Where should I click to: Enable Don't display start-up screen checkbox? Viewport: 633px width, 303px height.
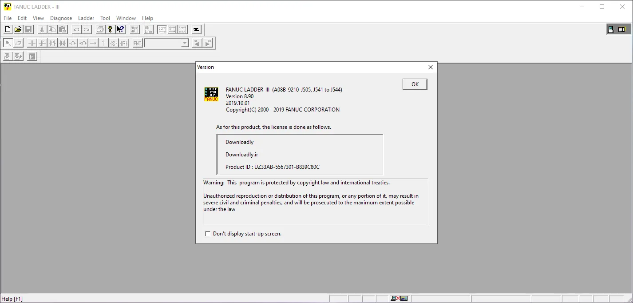click(x=207, y=234)
